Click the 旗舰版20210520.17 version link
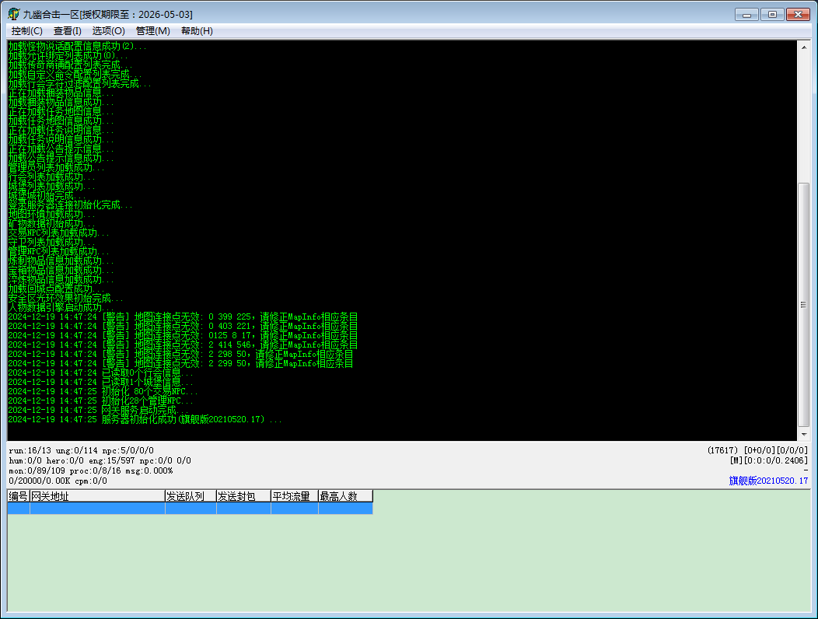818x619 pixels. pyautogui.click(x=768, y=481)
